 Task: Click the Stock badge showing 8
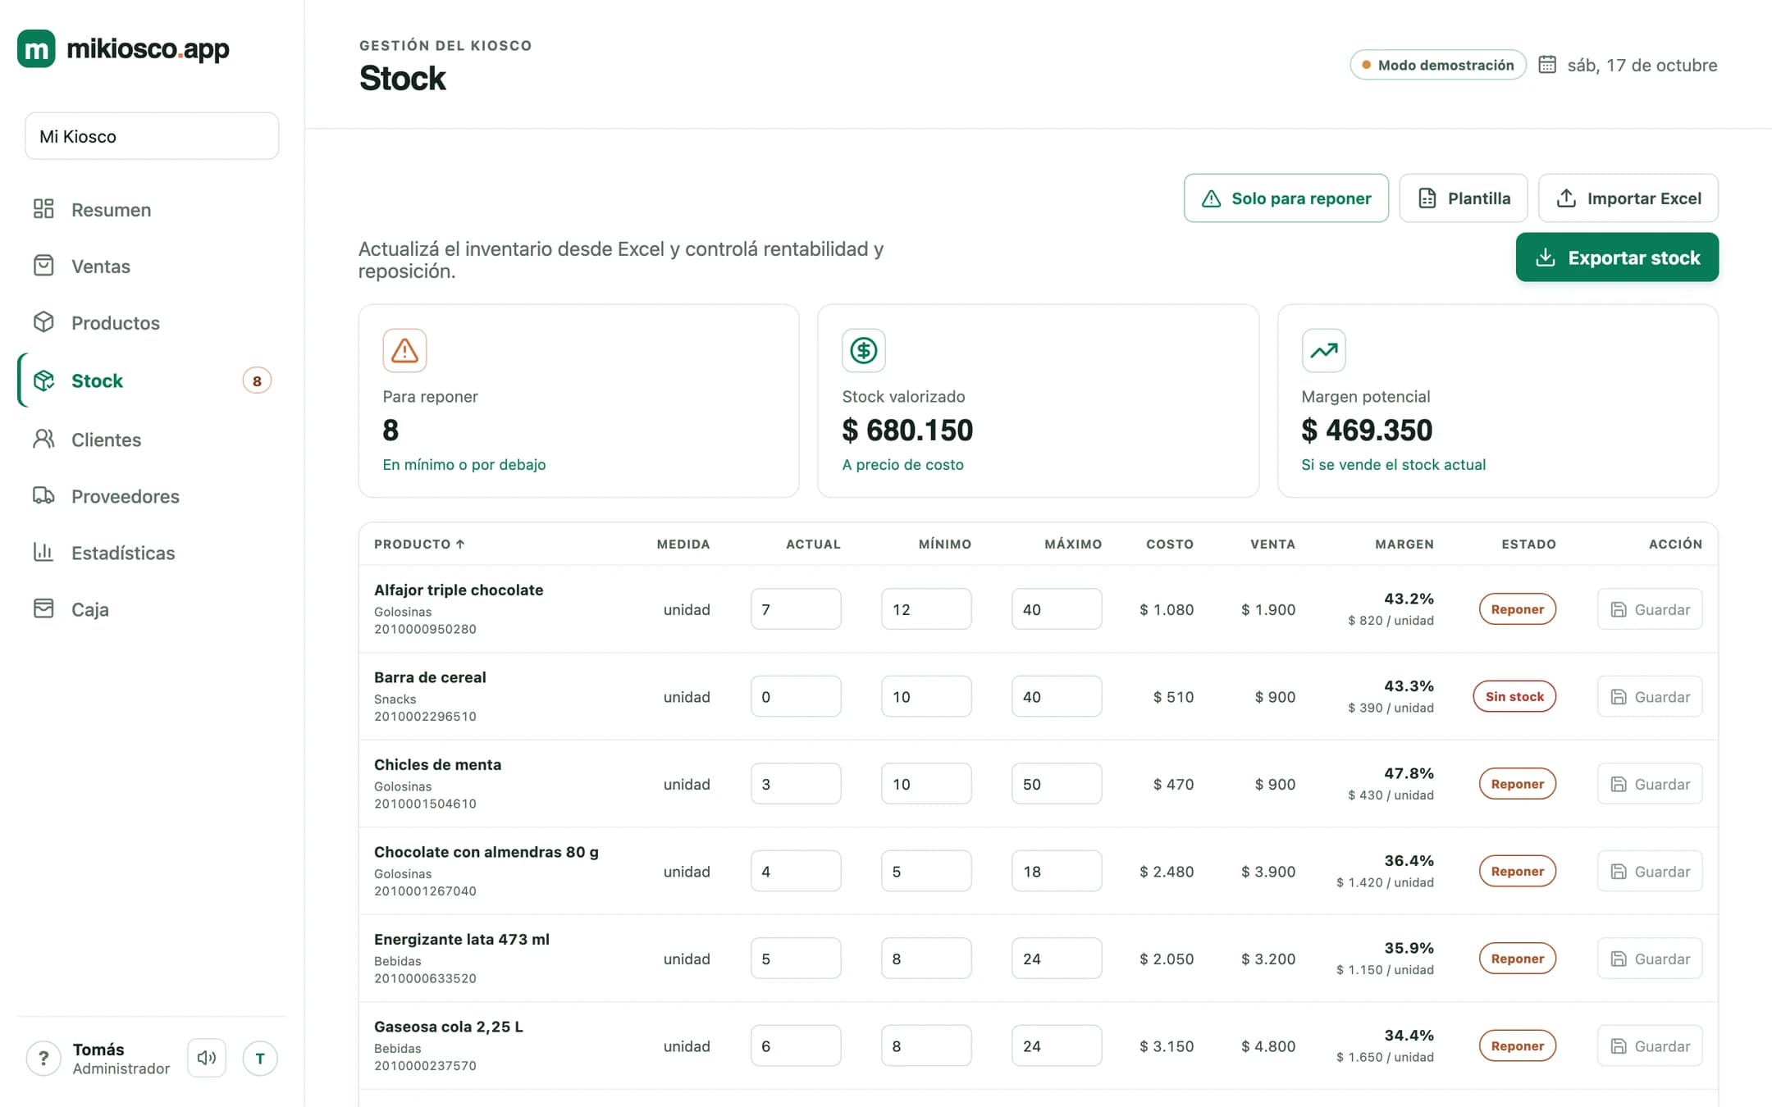pos(257,380)
